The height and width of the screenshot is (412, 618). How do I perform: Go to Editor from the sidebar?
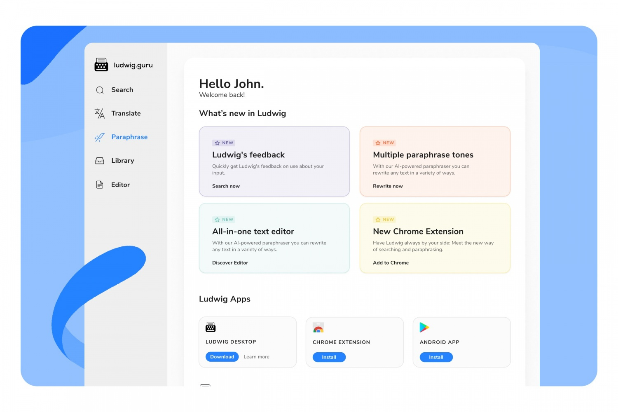click(120, 185)
